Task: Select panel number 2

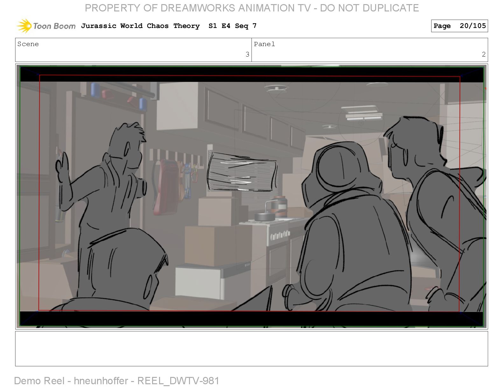Action: point(484,54)
